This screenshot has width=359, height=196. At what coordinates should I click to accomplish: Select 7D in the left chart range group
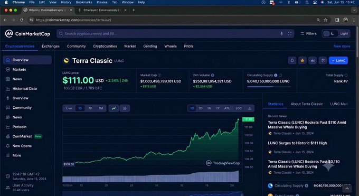pos(90,108)
